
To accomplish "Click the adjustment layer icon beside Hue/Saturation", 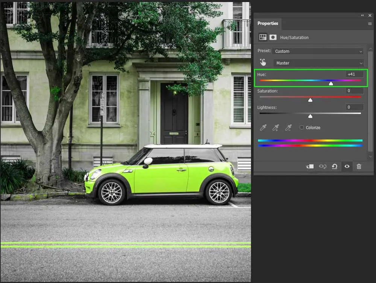I will coord(263,37).
